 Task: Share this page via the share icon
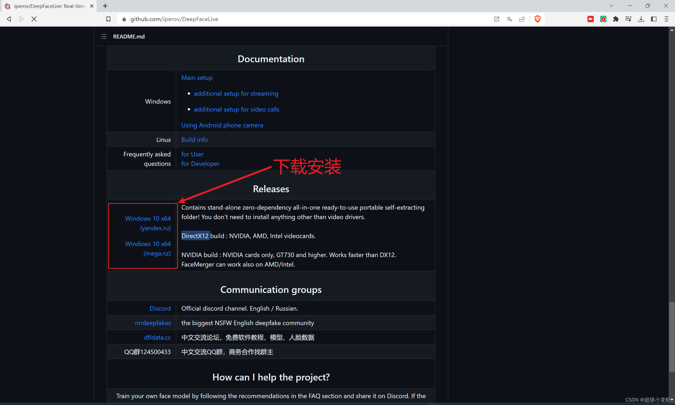[522, 19]
